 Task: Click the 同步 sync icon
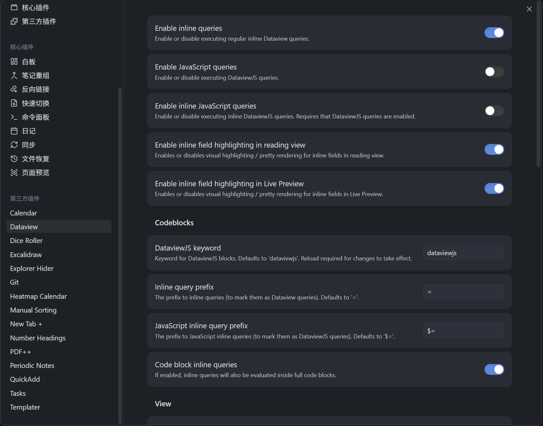[14, 145]
